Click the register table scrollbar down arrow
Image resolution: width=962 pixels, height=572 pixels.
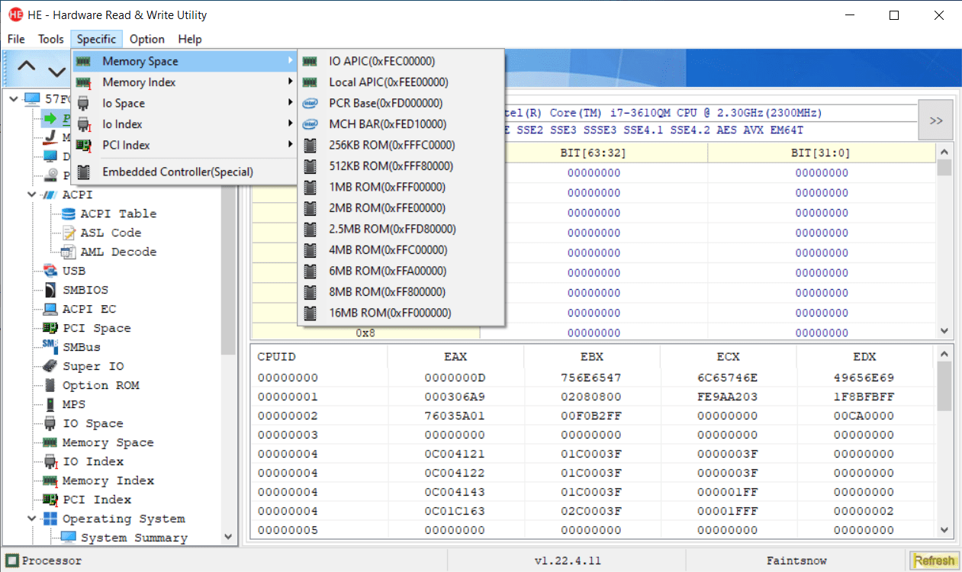[944, 332]
